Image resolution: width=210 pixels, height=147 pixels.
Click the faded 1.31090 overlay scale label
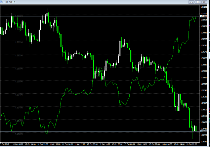[19, 134]
